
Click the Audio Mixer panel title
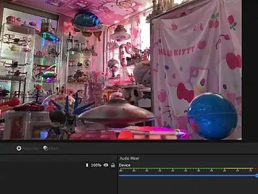point(130,158)
